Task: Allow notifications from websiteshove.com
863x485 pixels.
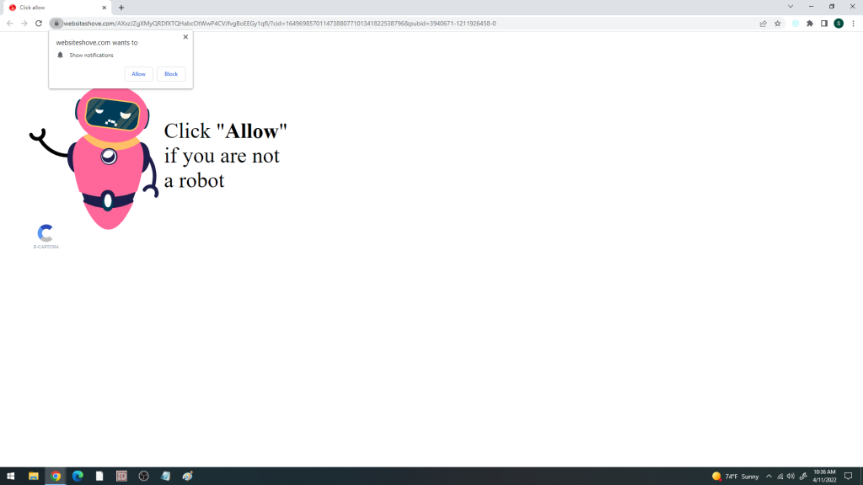Action: coord(138,74)
